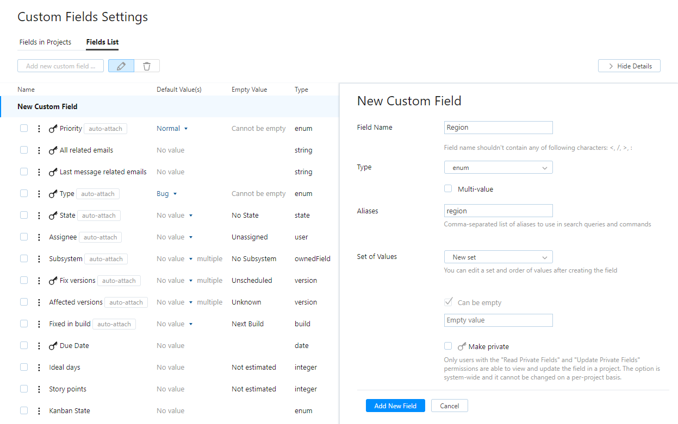Click the pencil edit icon in toolbar
This screenshot has height=424, width=678.
click(121, 66)
